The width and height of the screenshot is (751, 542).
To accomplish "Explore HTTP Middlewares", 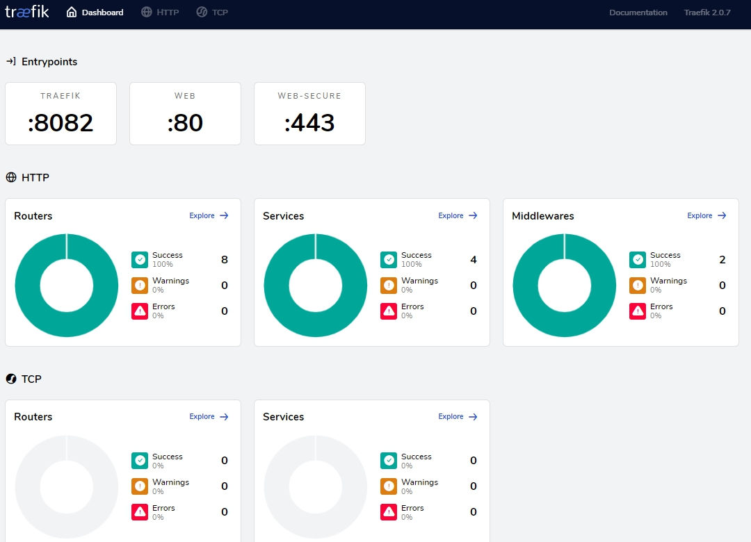I will [706, 215].
